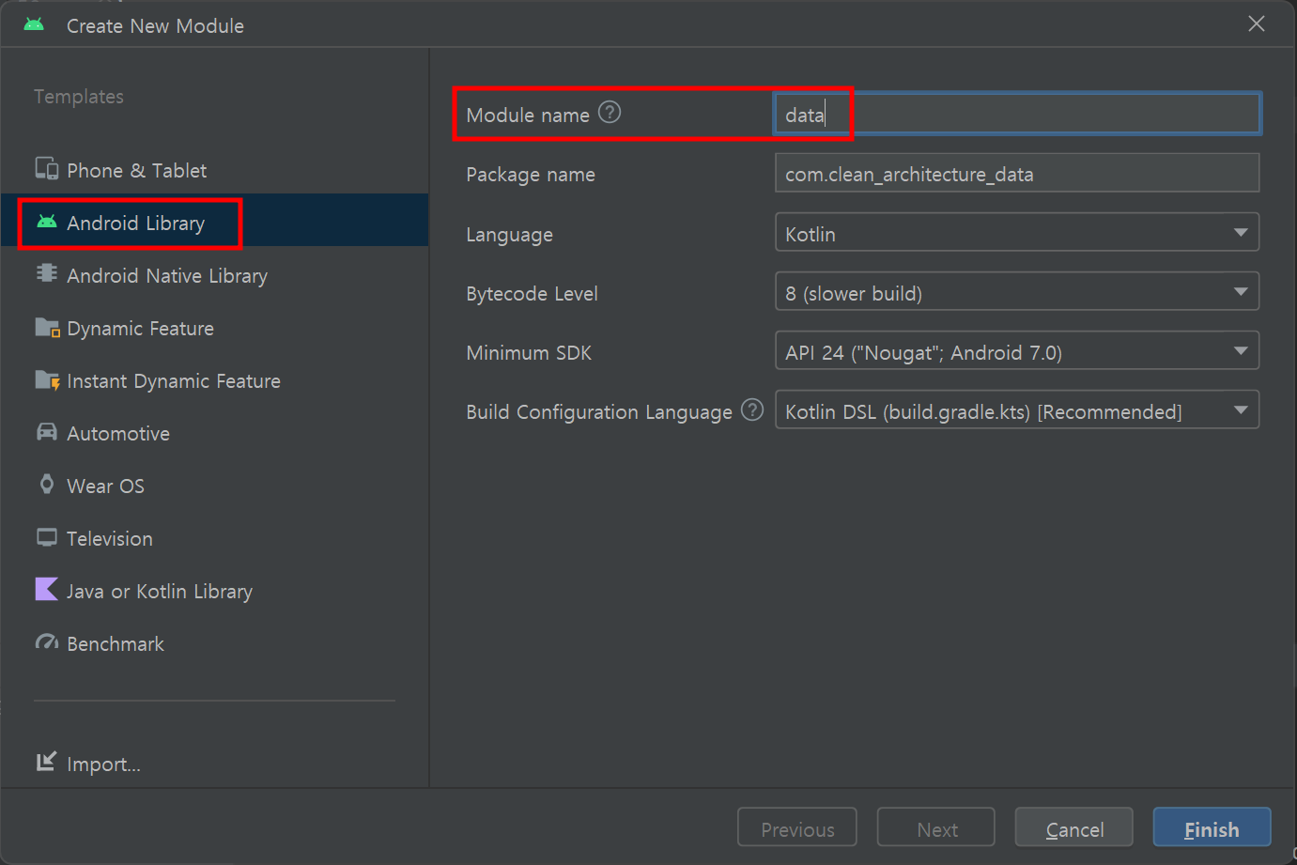
Task: Click the Build Configuration Language label
Action: tap(599, 412)
